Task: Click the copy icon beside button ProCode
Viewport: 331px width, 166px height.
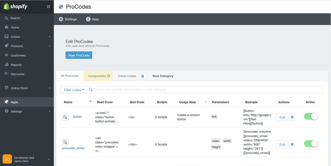Action: (65, 117)
